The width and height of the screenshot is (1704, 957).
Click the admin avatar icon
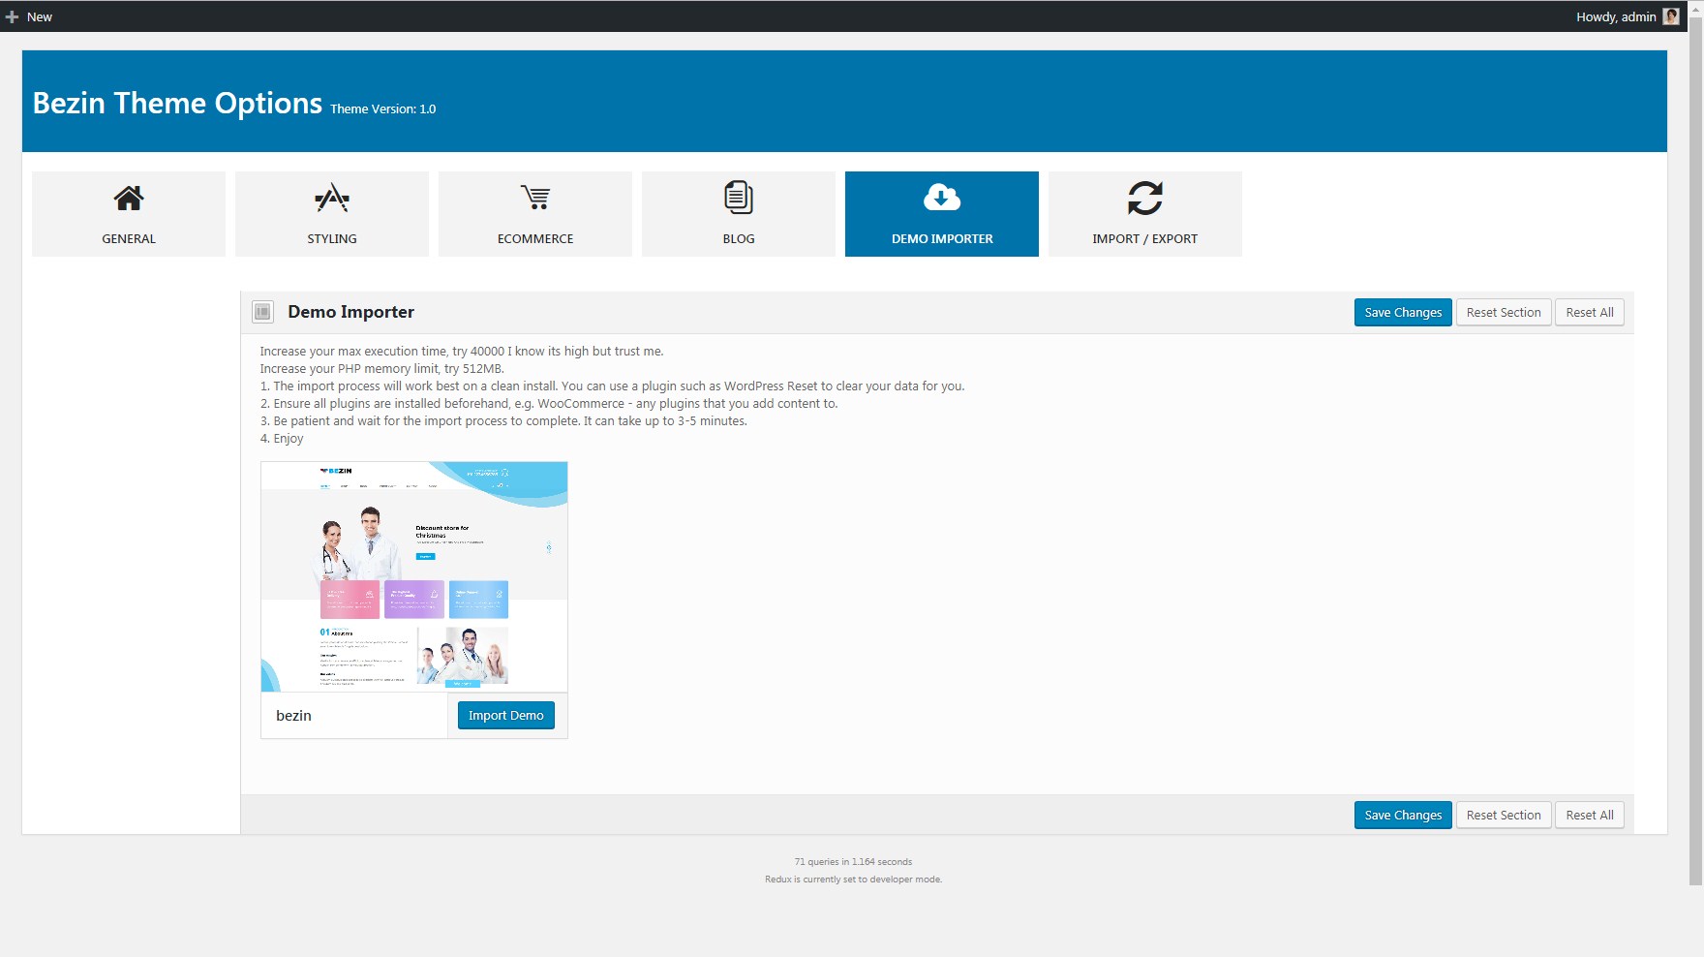(1671, 16)
